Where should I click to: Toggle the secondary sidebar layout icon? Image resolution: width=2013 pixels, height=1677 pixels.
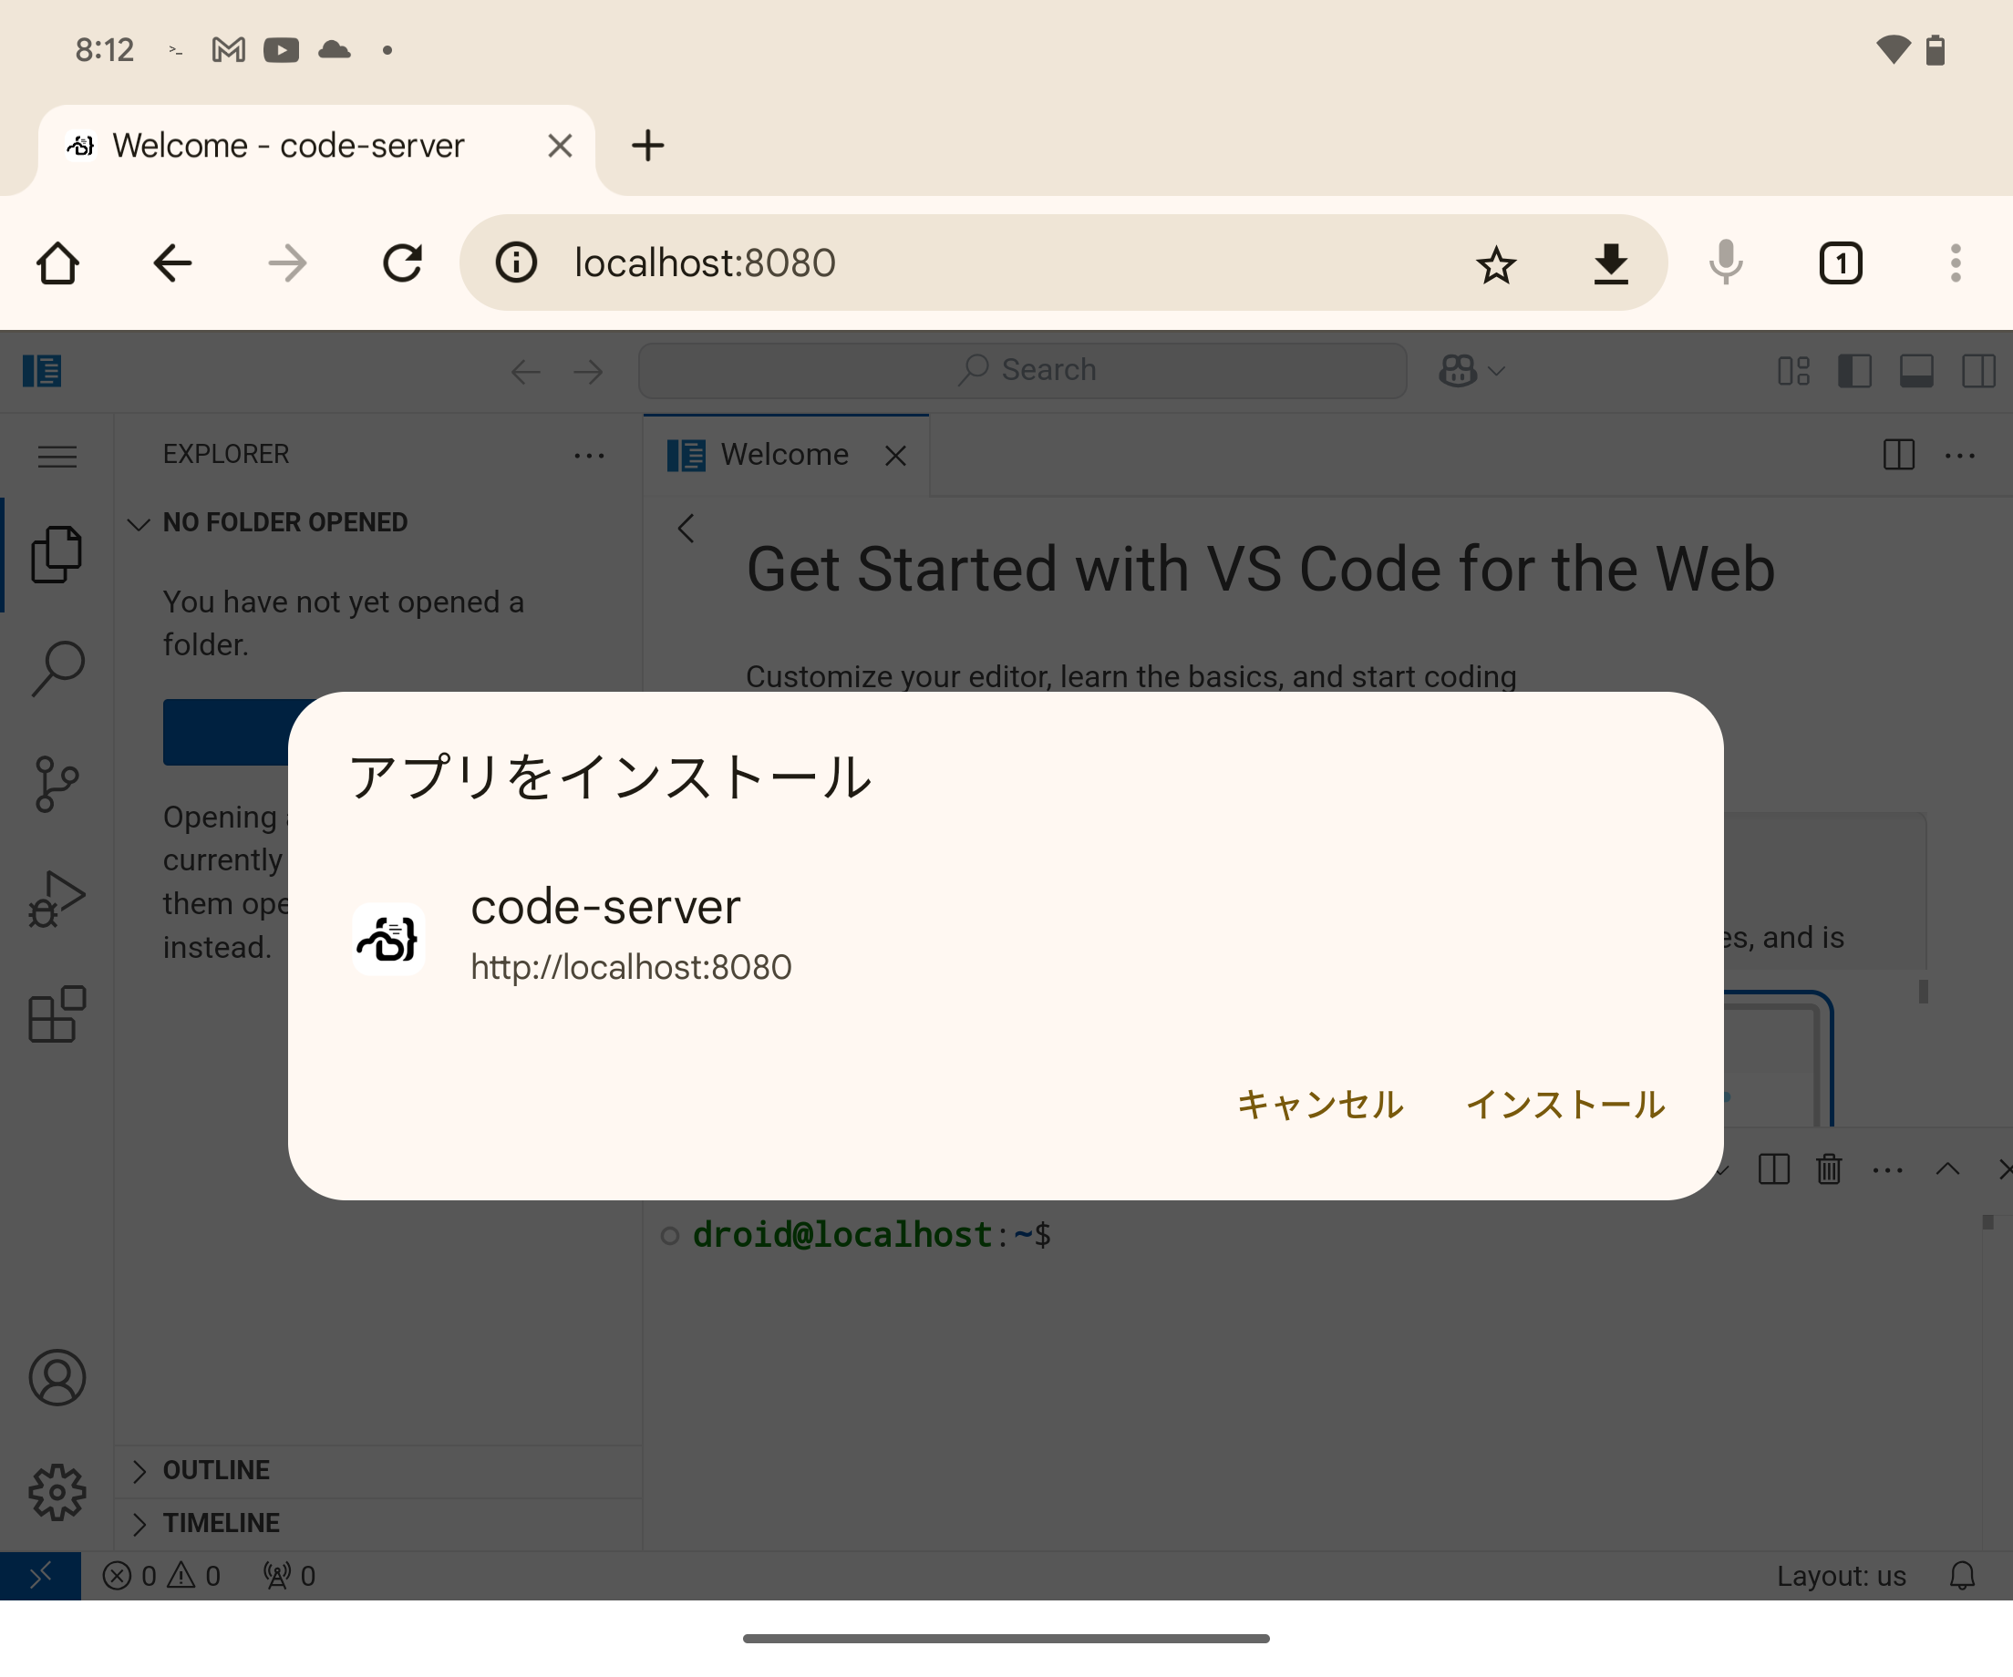(1977, 371)
